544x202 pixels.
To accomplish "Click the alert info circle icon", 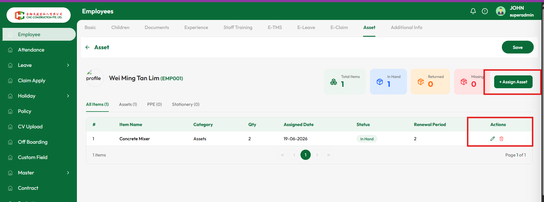I will click(x=485, y=11).
